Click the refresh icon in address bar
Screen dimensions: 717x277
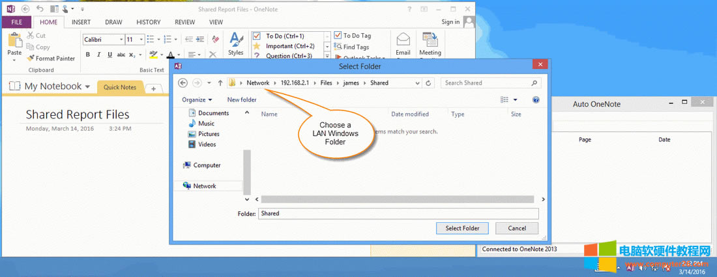click(x=428, y=83)
